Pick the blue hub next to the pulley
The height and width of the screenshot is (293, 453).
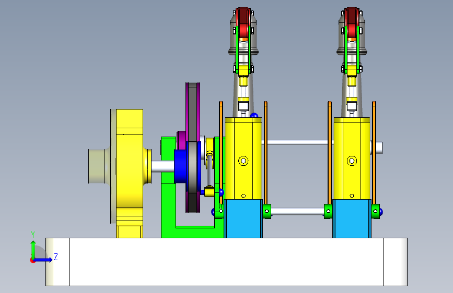[180, 166]
